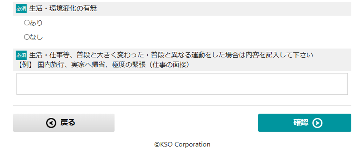Select the なし radio button
The image size is (361, 149).
[26, 37]
